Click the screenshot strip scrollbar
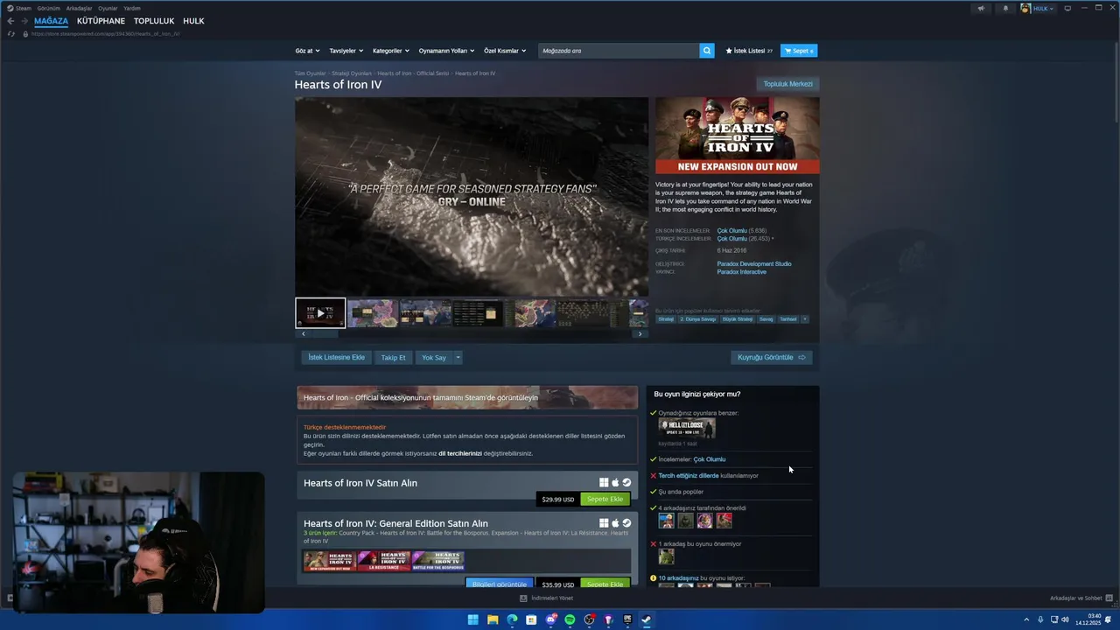The width and height of the screenshot is (1120, 630). (472, 333)
